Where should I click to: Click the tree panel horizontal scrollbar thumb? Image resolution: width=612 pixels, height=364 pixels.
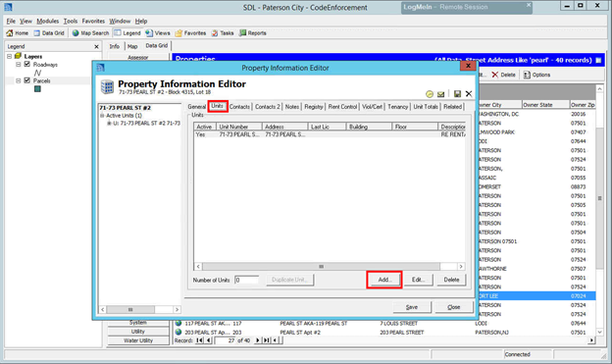click(x=130, y=309)
